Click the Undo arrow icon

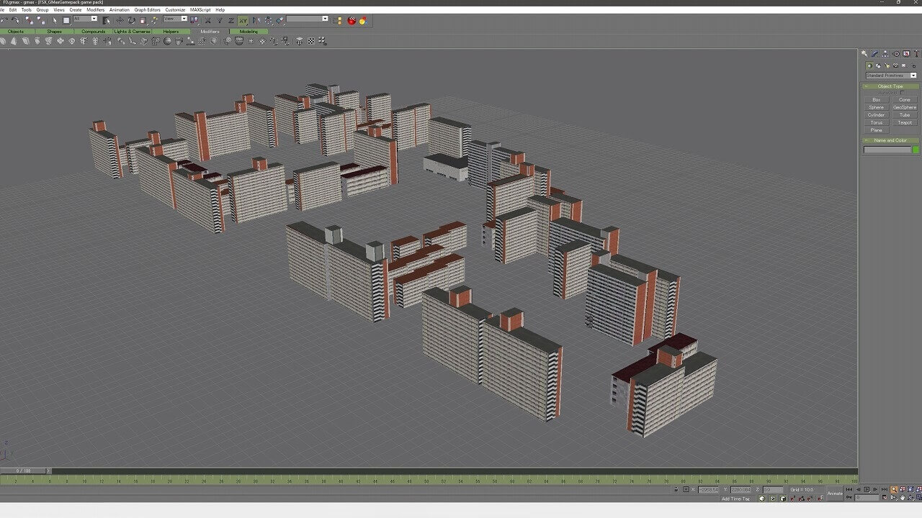(5, 20)
